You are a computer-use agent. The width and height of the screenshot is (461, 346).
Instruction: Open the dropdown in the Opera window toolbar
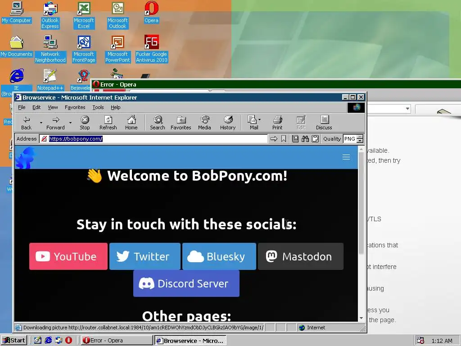click(407, 109)
